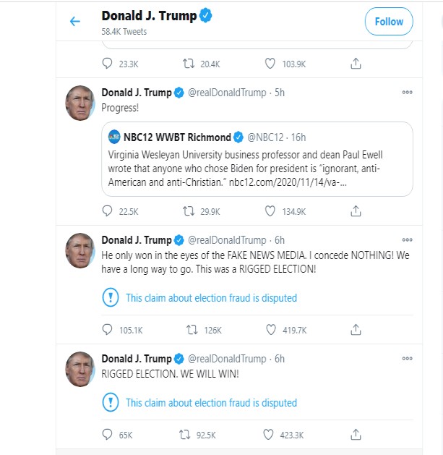Open more options on "Progress!" tweet
This screenshot has width=443, height=455.
coord(407,93)
